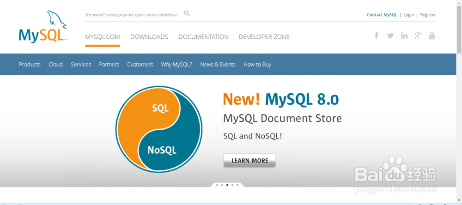Screen dimensions: 462x205
Task: Open the MySQL YouTube icon
Action: 432,36
